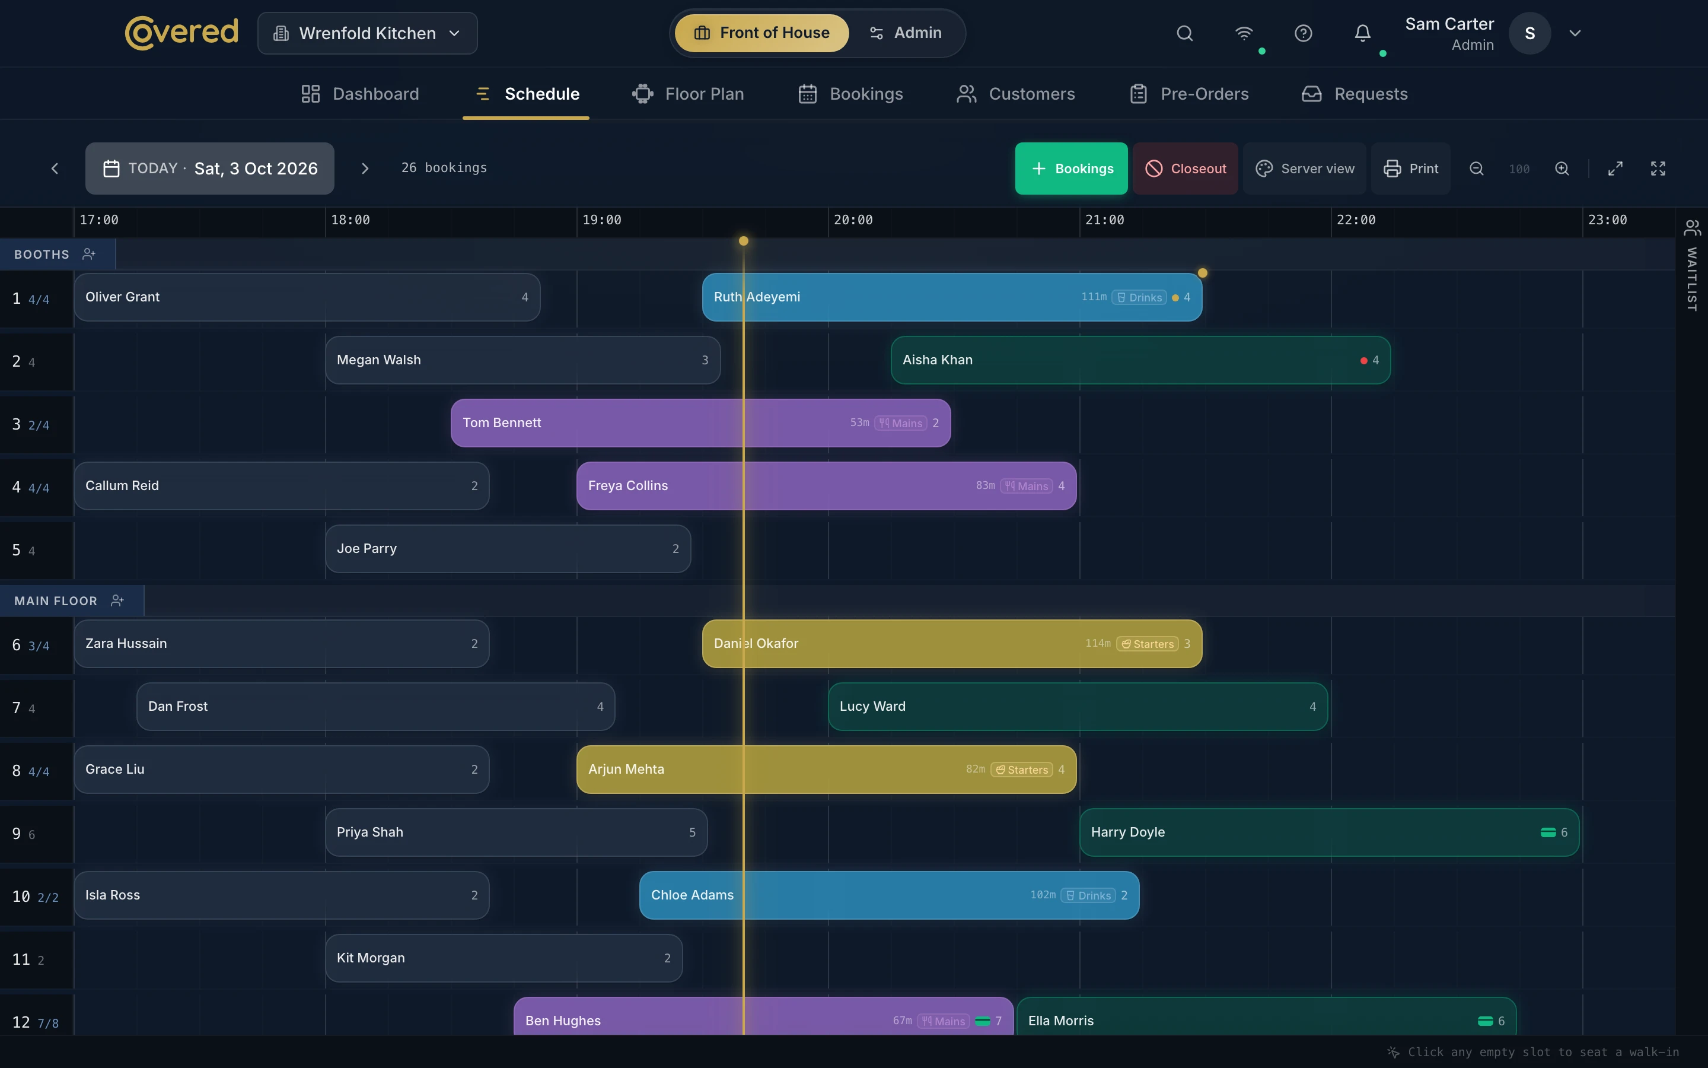Add a party to Main Floor section

(x=117, y=600)
